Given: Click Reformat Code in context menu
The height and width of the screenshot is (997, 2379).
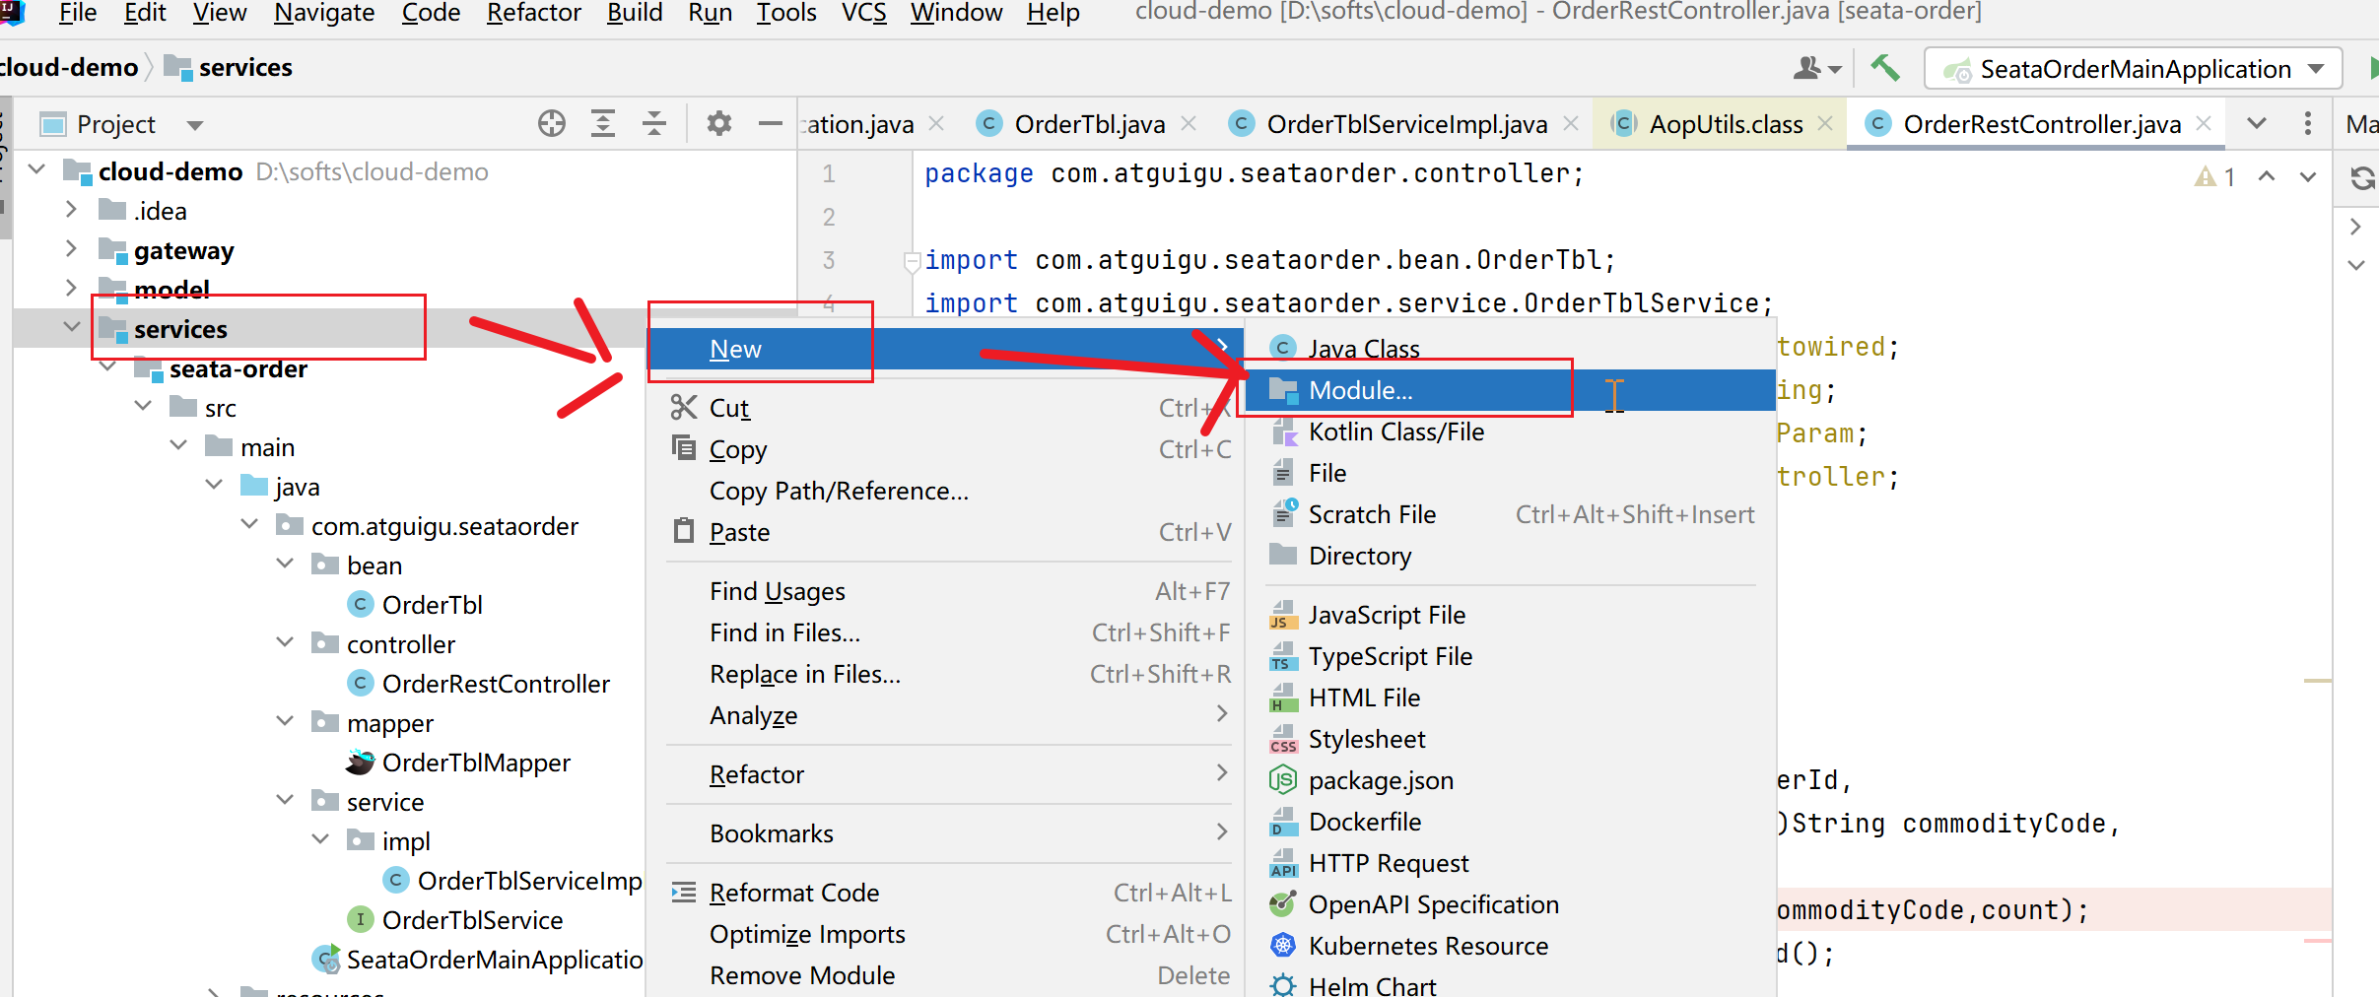Looking at the screenshot, I should point(946,893).
